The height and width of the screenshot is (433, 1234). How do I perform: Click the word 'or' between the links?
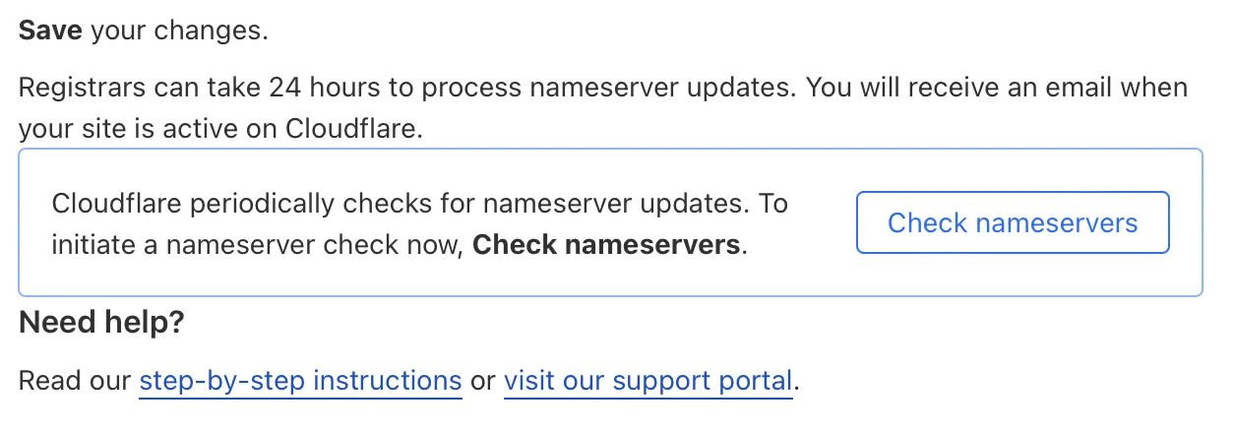click(x=482, y=381)
